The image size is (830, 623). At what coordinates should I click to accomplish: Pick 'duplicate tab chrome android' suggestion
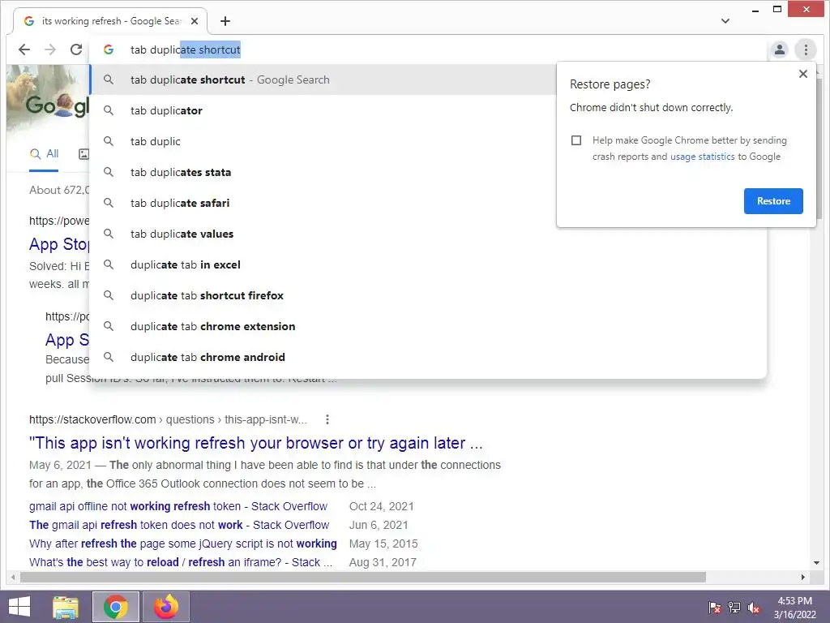click(x=428, y=357)
